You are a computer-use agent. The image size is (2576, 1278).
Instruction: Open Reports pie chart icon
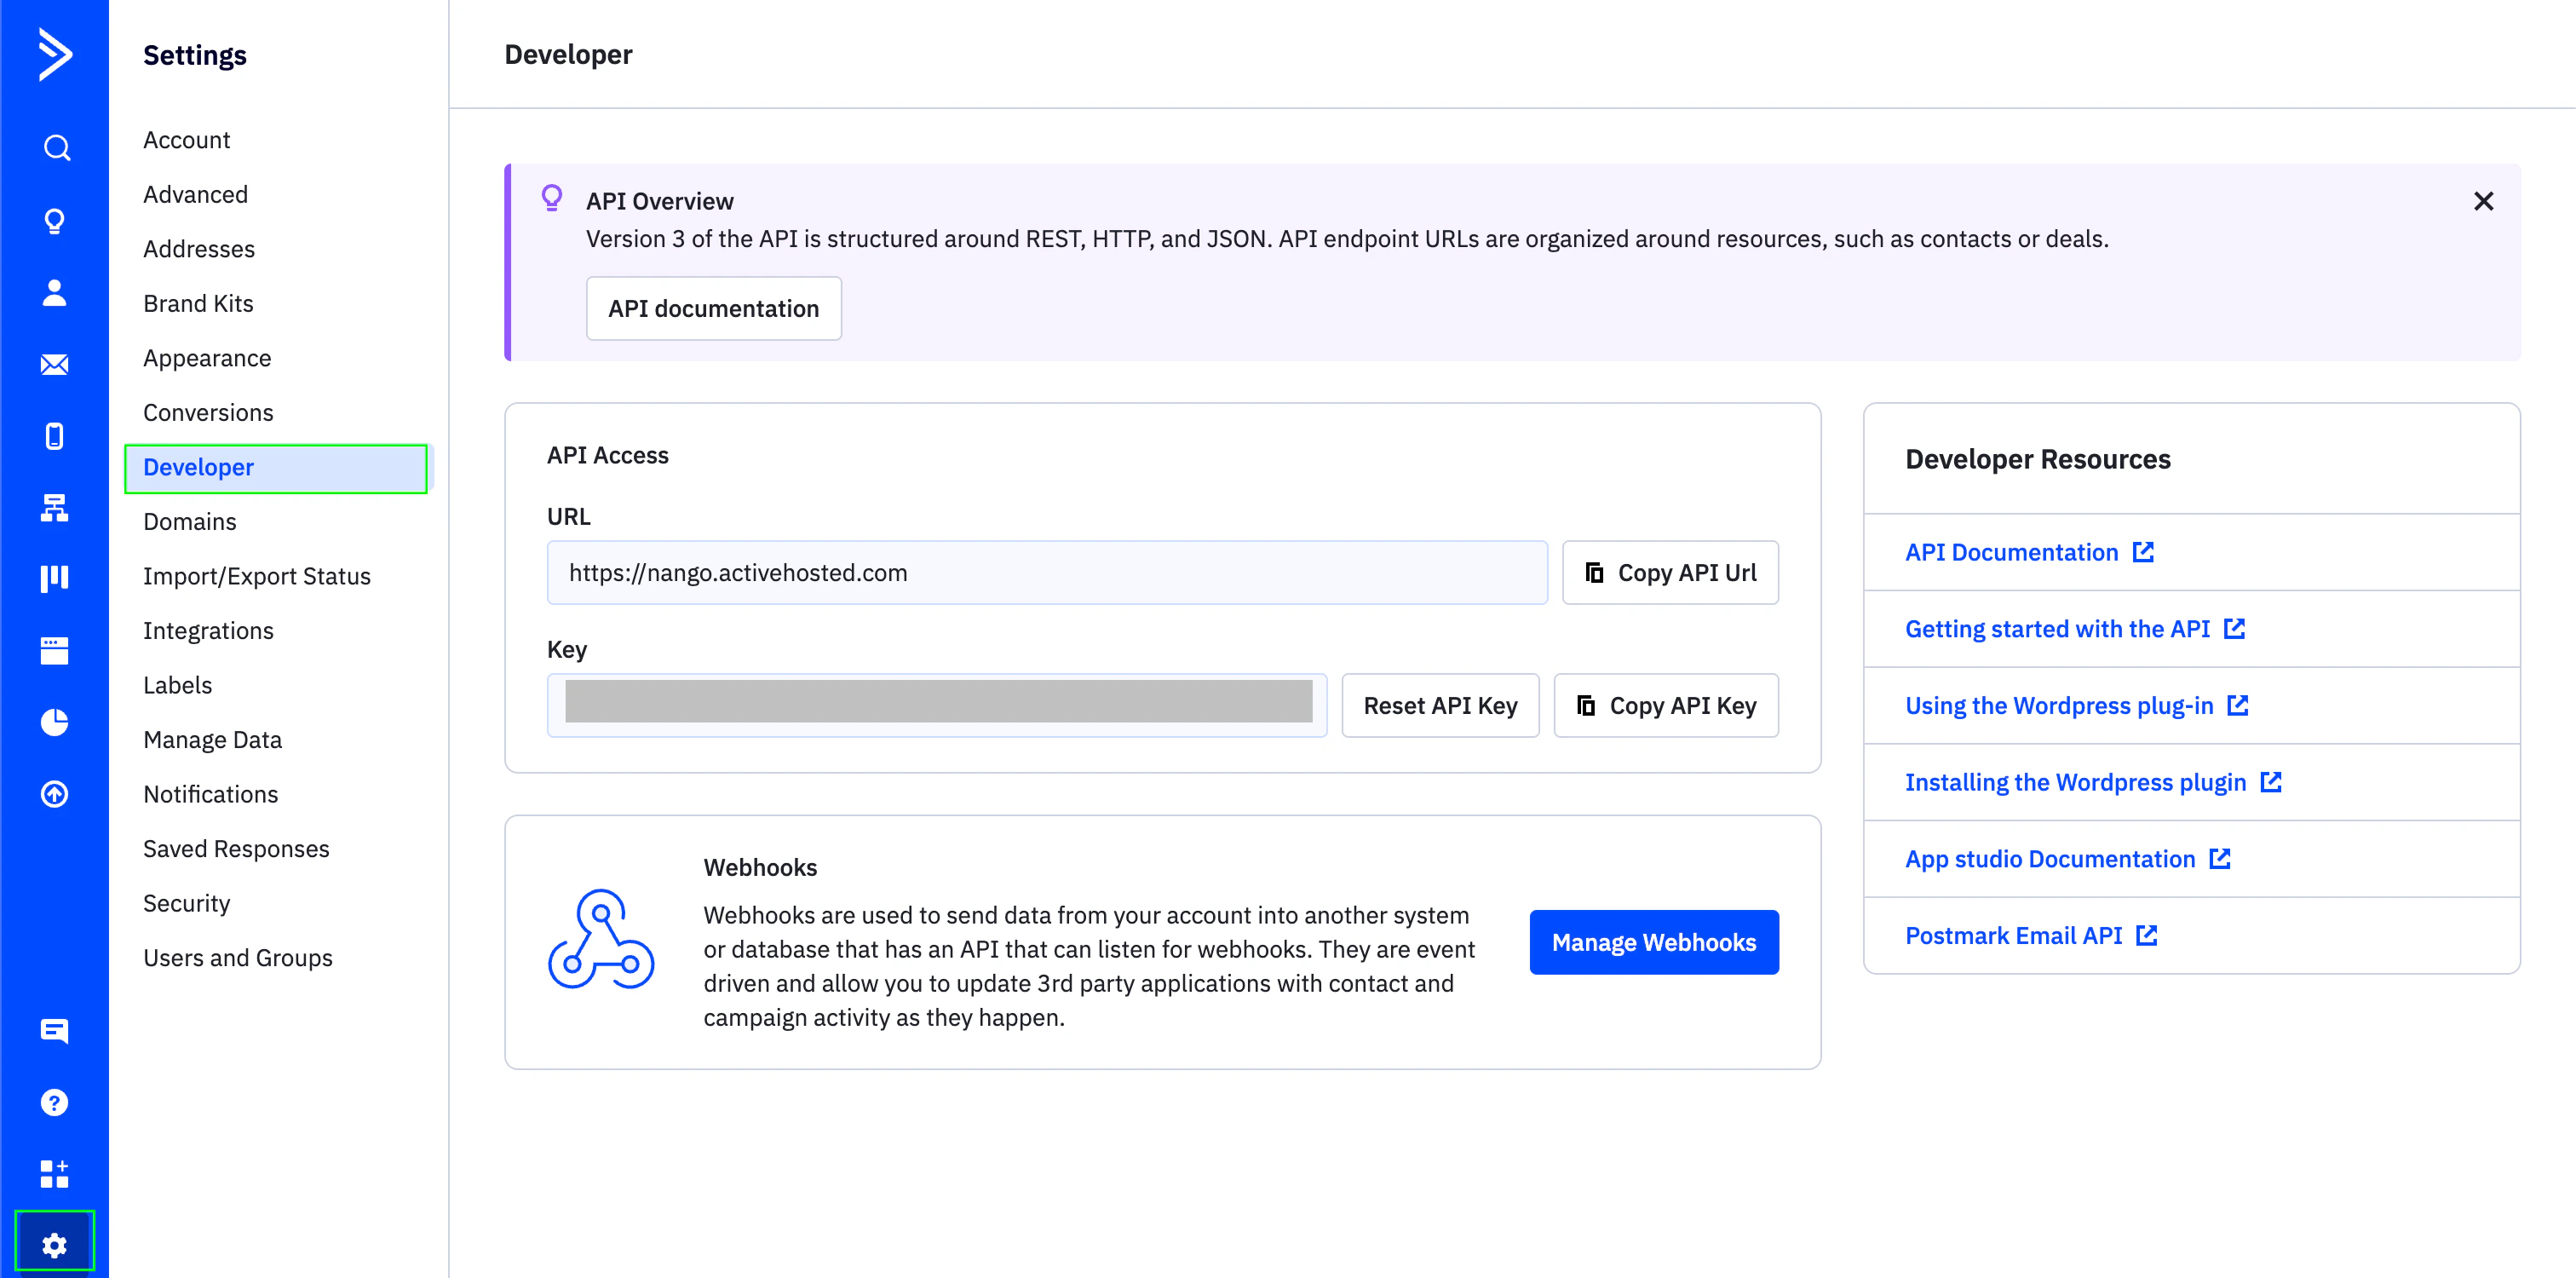(x=55, y=722)
